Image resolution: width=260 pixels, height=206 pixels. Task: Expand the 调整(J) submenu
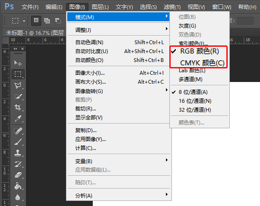pos(118,30)
